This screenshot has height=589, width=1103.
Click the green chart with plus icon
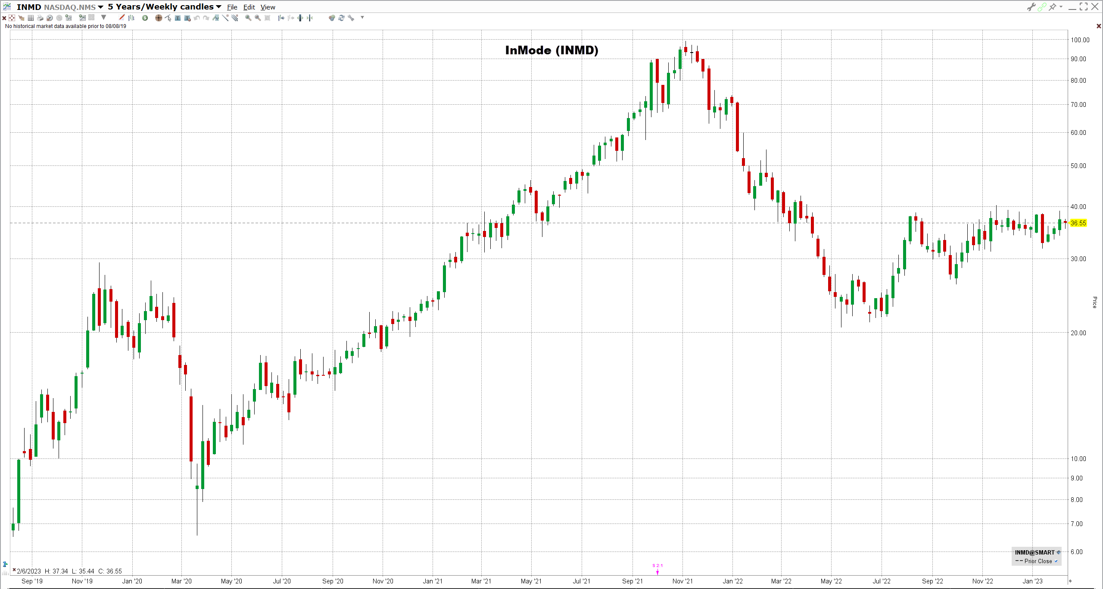82,18
